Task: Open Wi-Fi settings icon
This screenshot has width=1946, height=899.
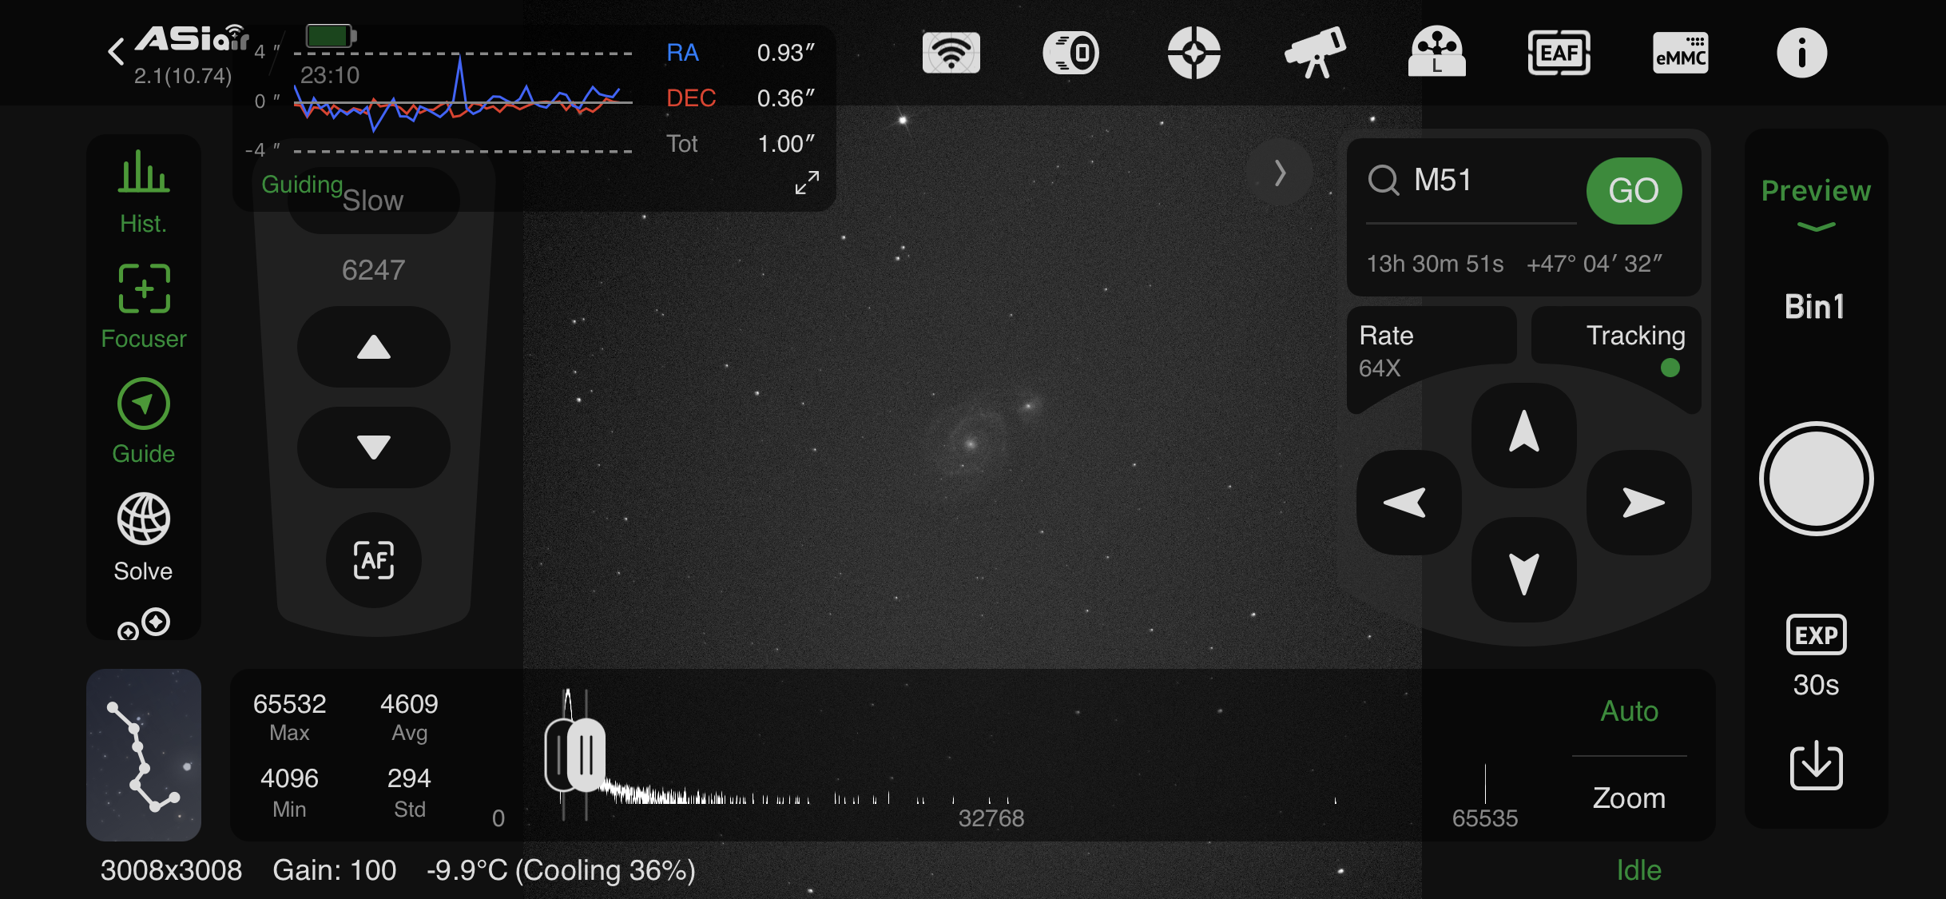Action: [951, 53]
